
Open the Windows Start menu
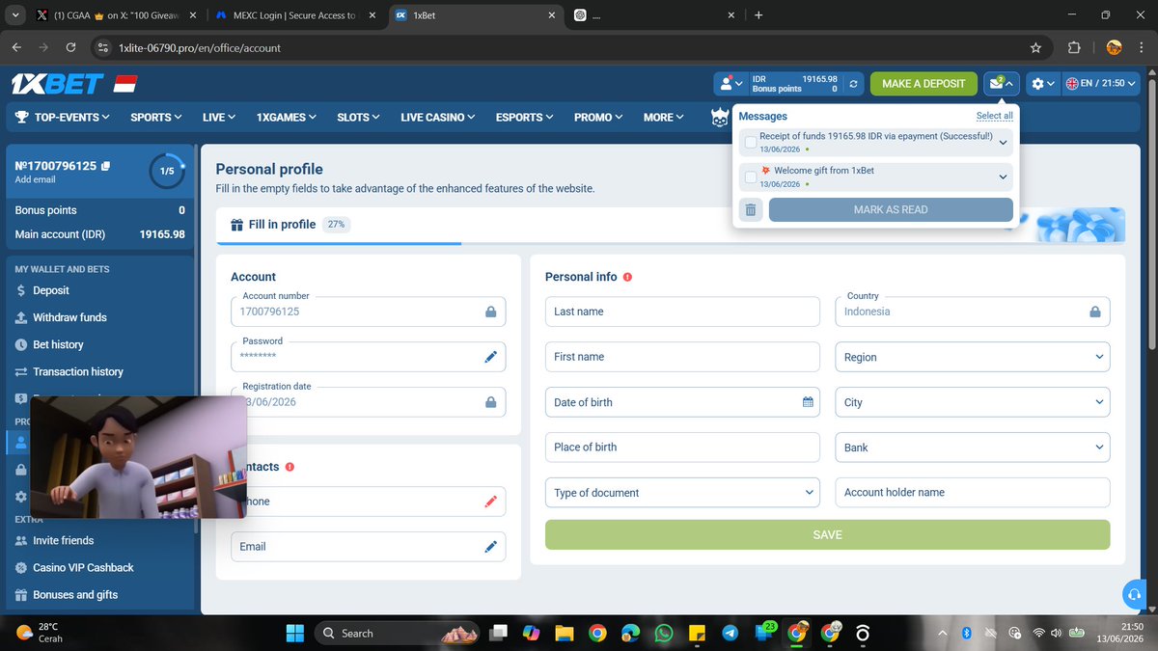click(x=294, y=633)
